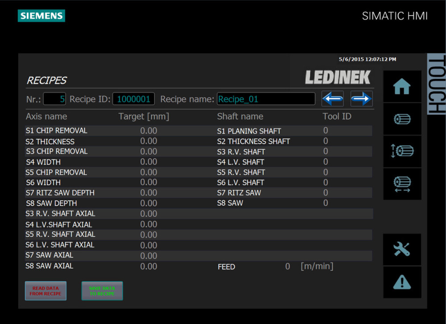This screenshot has height=324, width=446.
Task: Open the shaft horizontal axial adjustment screen
Action: pyautogui.click(x=402, y=184)
